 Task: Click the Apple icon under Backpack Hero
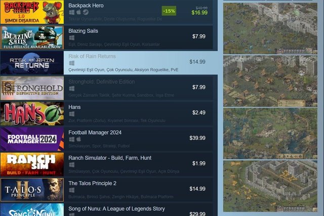[x=78, y=12]
